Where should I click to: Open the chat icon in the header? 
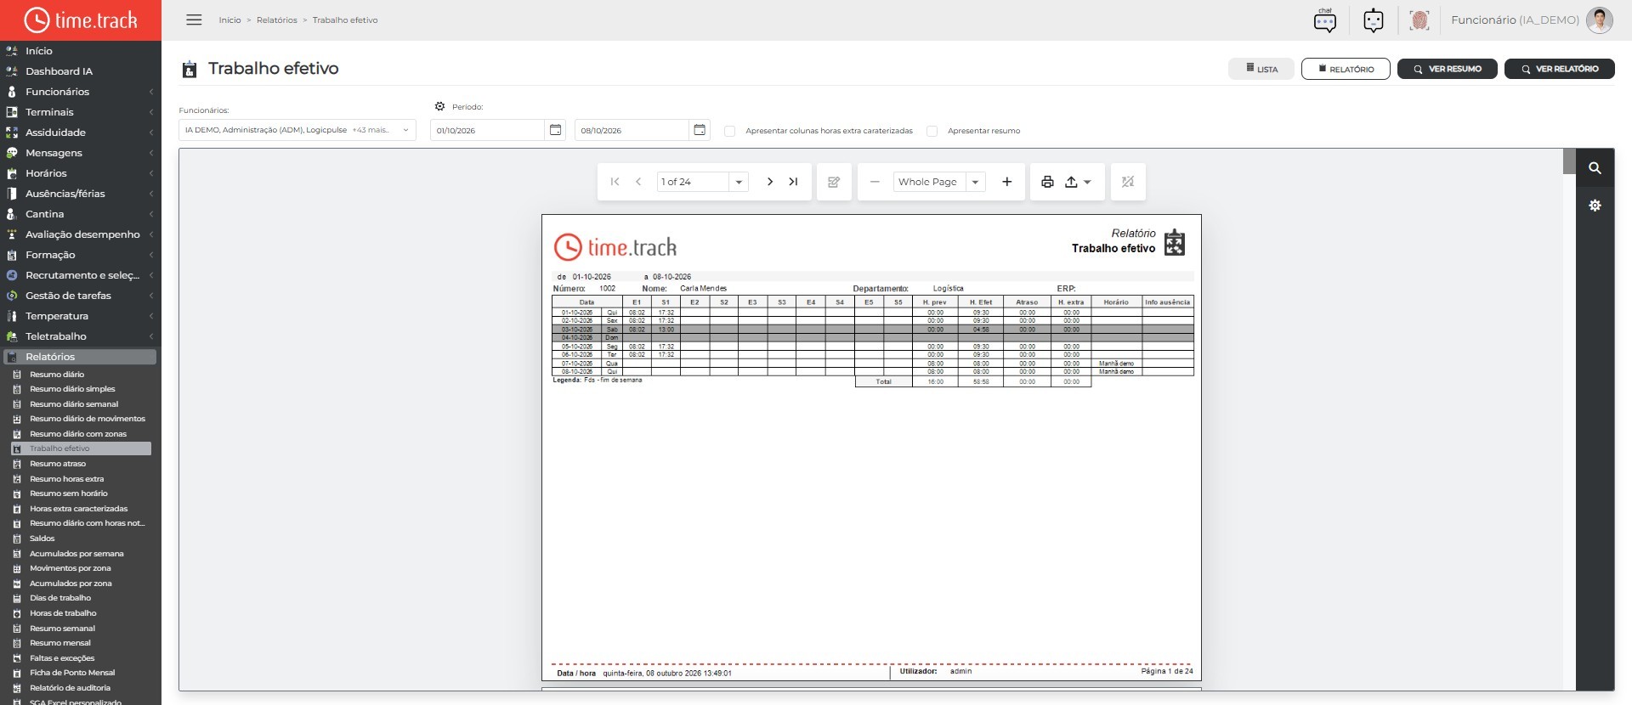coord(1324,20)
